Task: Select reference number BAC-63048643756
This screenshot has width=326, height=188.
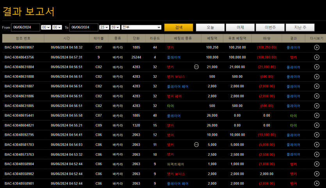Action: (19, 57)
